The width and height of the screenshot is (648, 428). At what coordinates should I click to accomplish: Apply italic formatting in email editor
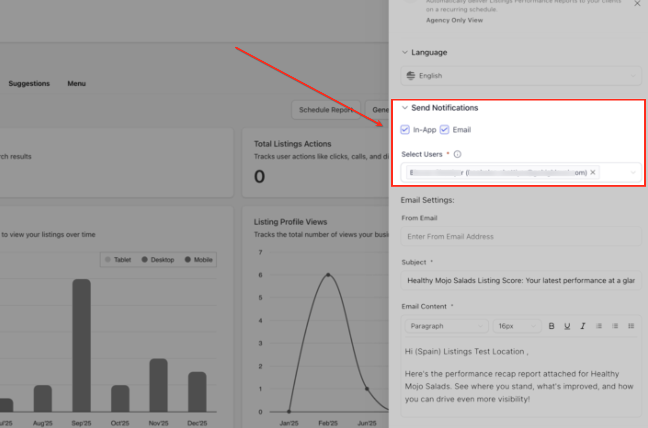tap(583, 326)
